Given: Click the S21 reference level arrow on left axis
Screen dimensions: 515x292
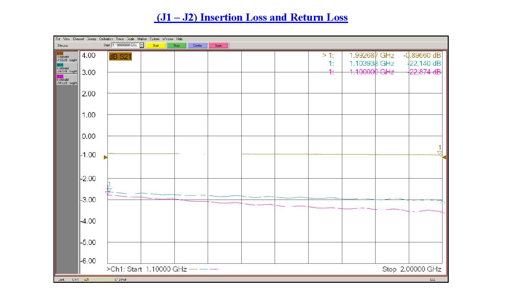Looking at the screenshot, I should point(106,158).
